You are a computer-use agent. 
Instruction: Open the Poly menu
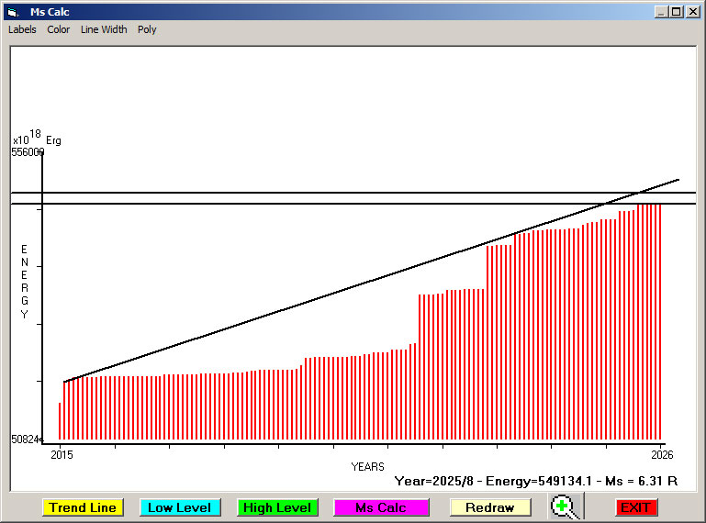(x=147, y=29)
